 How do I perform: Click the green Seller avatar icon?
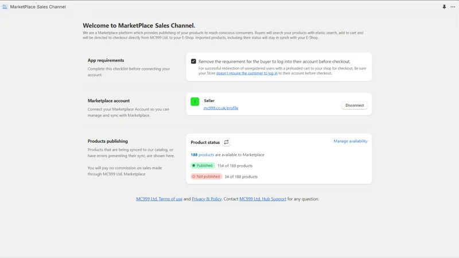[x=195, y=101]
